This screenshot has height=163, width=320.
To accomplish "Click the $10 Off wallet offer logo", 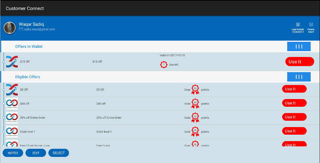I will click(12, 62).
